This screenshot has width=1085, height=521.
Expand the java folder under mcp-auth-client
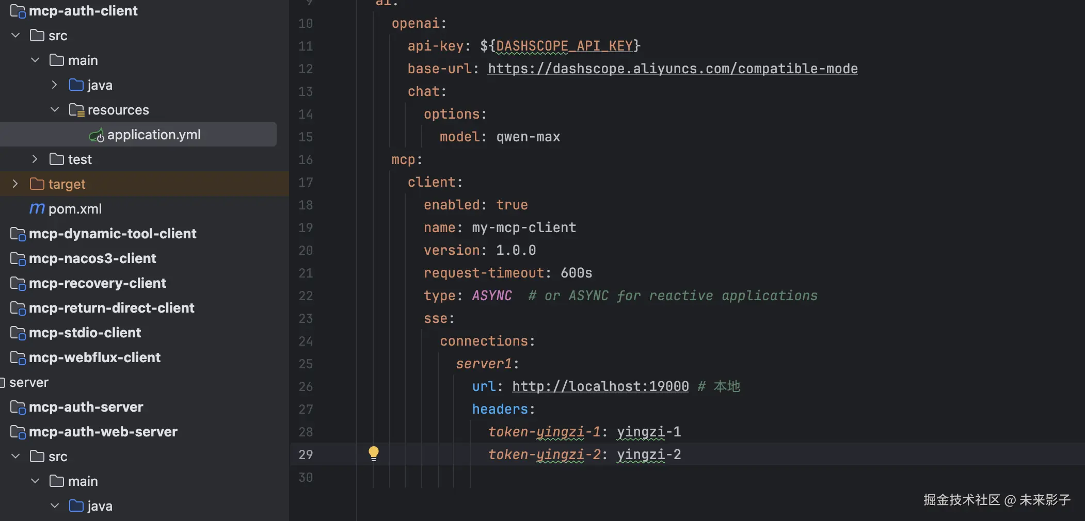pyautogui.click(x=55, y=85)
